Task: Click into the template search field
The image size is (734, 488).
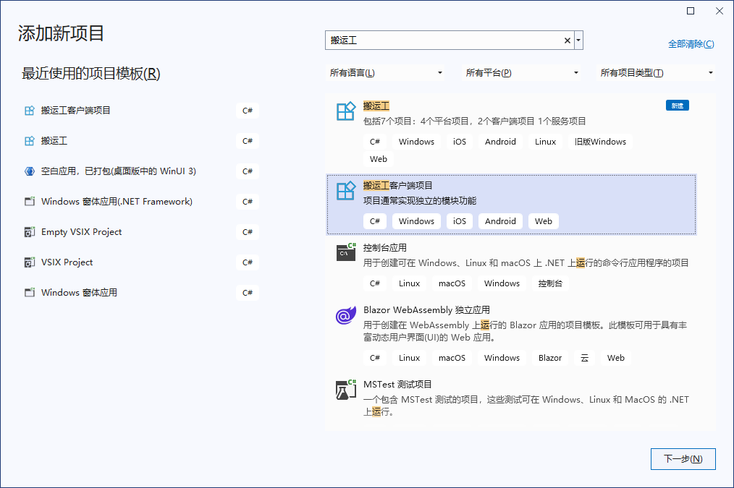Action: tap(444, 40)
